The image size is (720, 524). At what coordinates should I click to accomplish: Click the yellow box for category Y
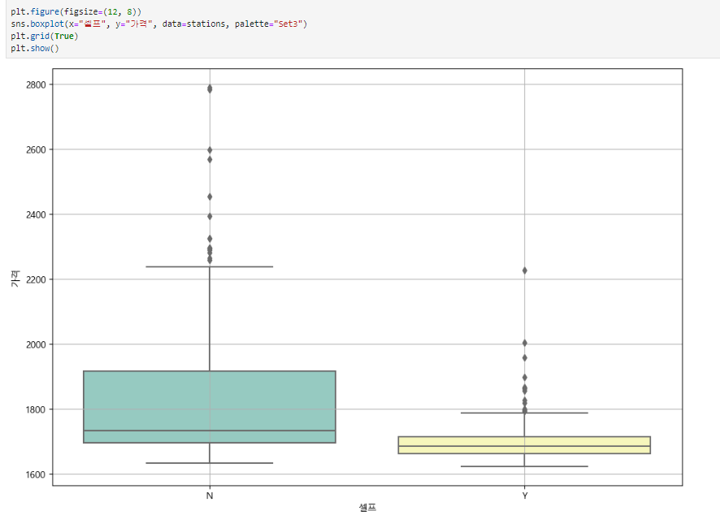(x=524, y=445)
